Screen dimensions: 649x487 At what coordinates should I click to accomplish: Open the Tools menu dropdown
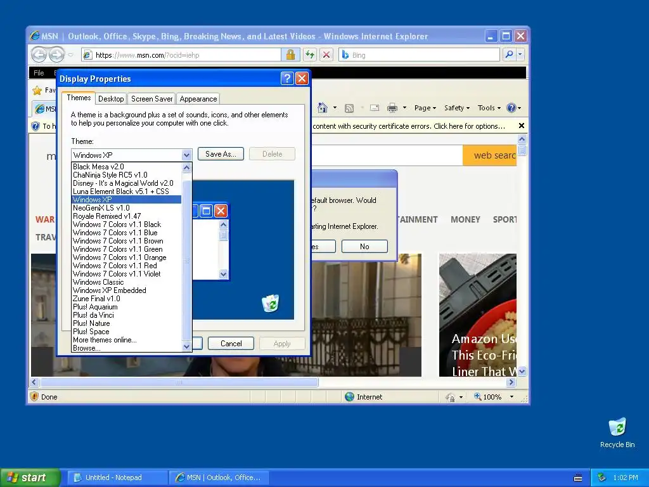[x=489, y=108]
